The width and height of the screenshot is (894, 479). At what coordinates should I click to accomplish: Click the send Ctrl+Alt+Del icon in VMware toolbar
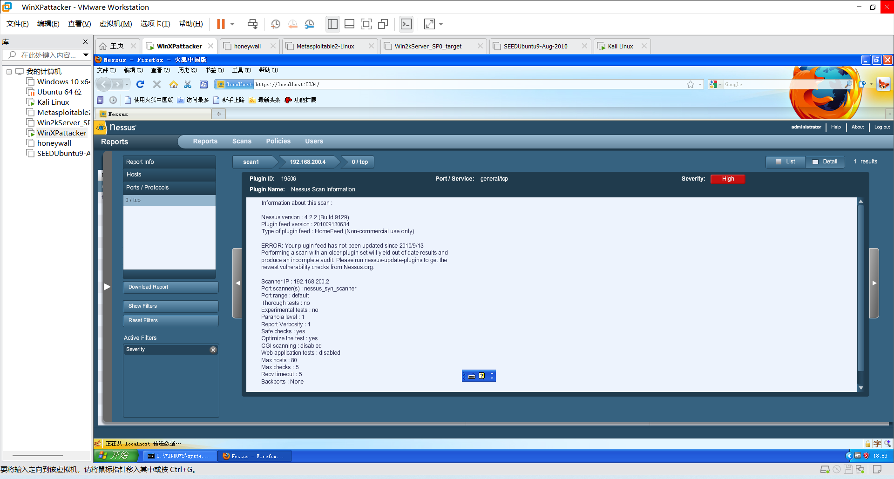coord(252,24)
